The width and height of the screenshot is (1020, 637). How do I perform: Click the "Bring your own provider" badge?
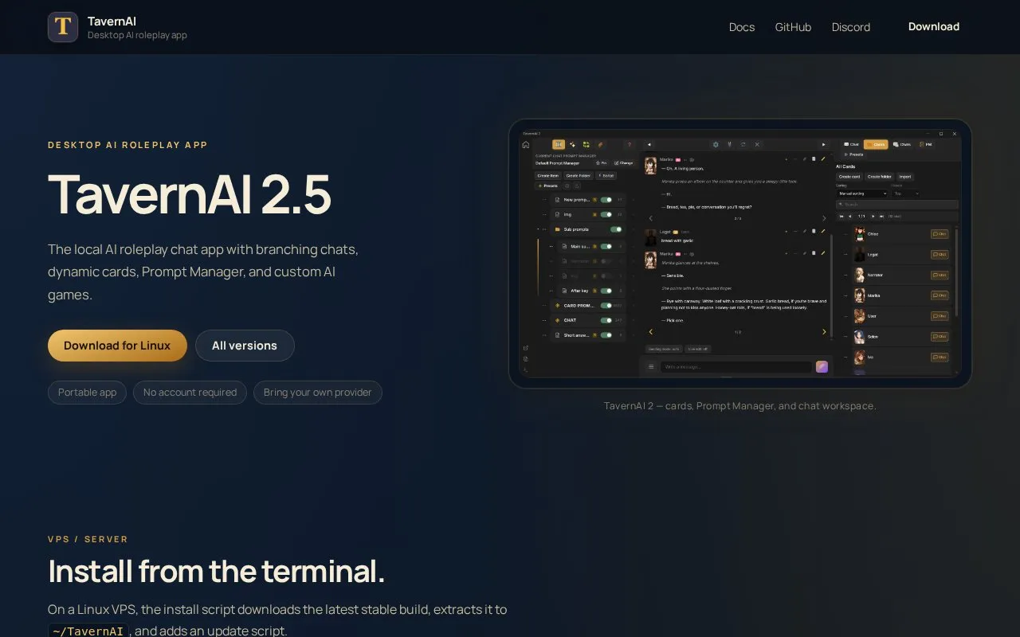[318, 393]
